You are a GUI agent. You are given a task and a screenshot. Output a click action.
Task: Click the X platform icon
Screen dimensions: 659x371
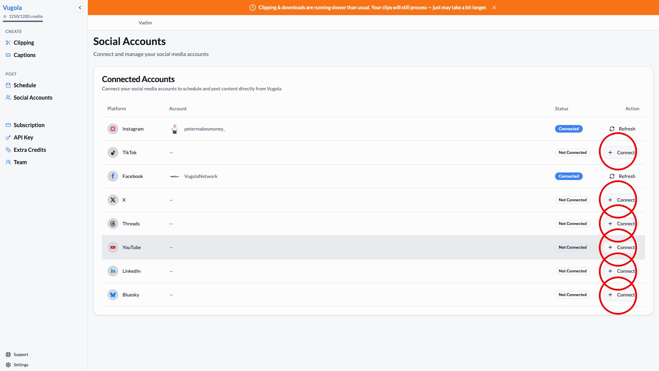coord(113,200)
